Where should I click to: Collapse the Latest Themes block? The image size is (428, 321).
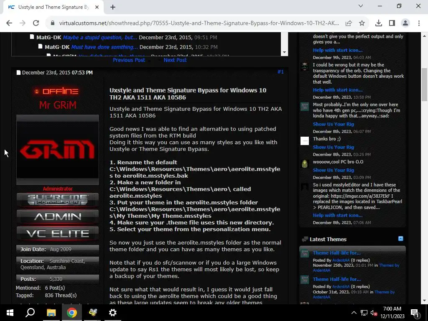point(400,239)
